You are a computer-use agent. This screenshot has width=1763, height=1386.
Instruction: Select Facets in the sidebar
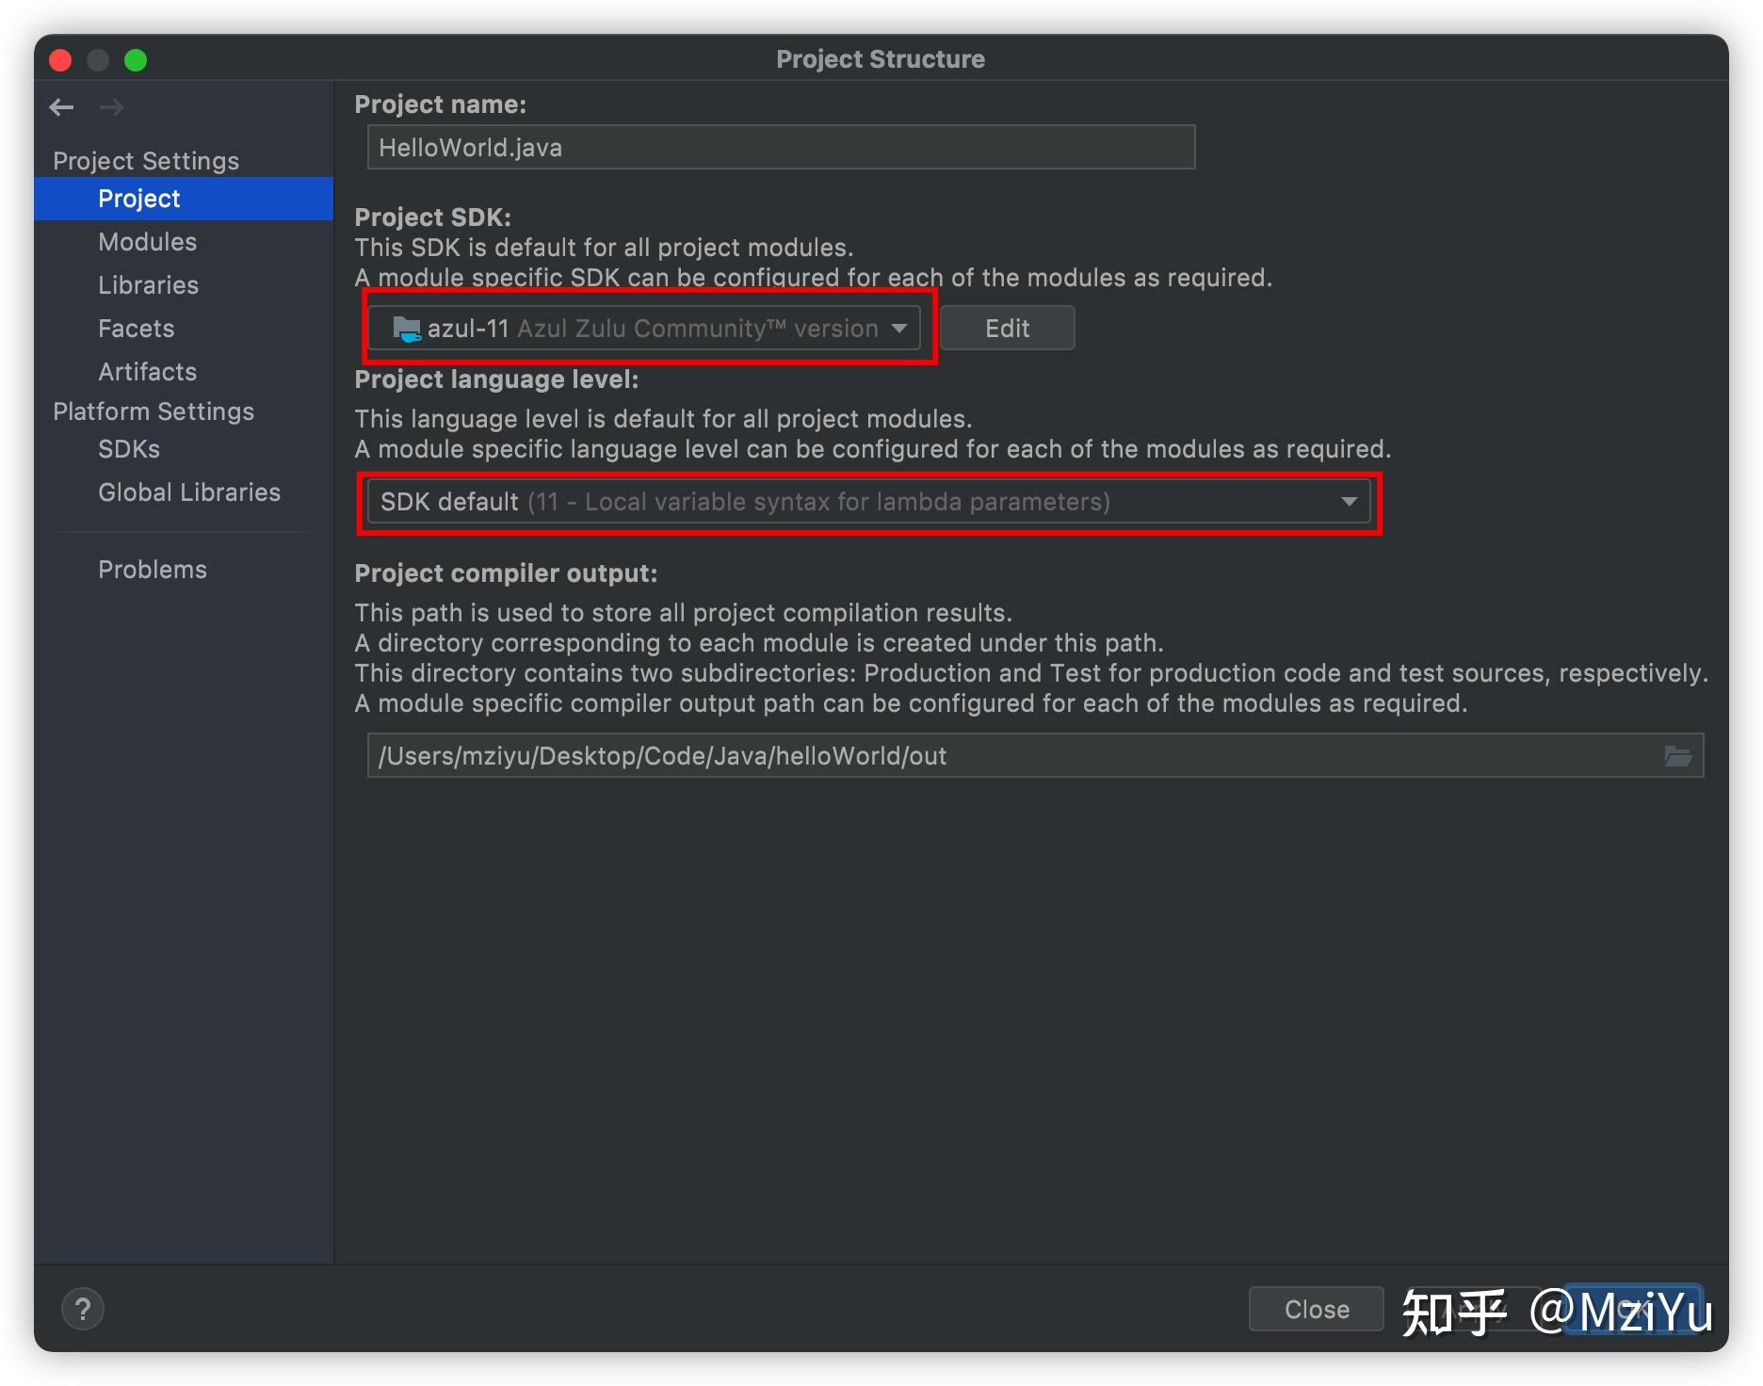[x=137, y=329]
